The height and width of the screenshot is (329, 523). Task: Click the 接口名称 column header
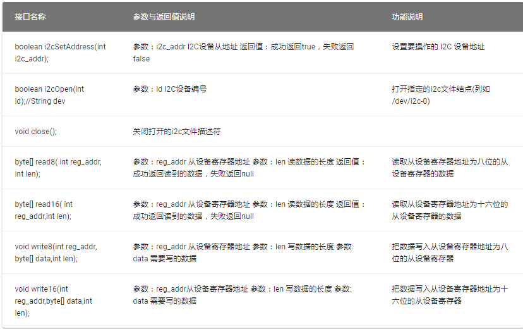(30, 17)
